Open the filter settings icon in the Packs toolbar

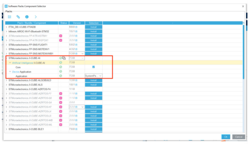tap(9, 17)
